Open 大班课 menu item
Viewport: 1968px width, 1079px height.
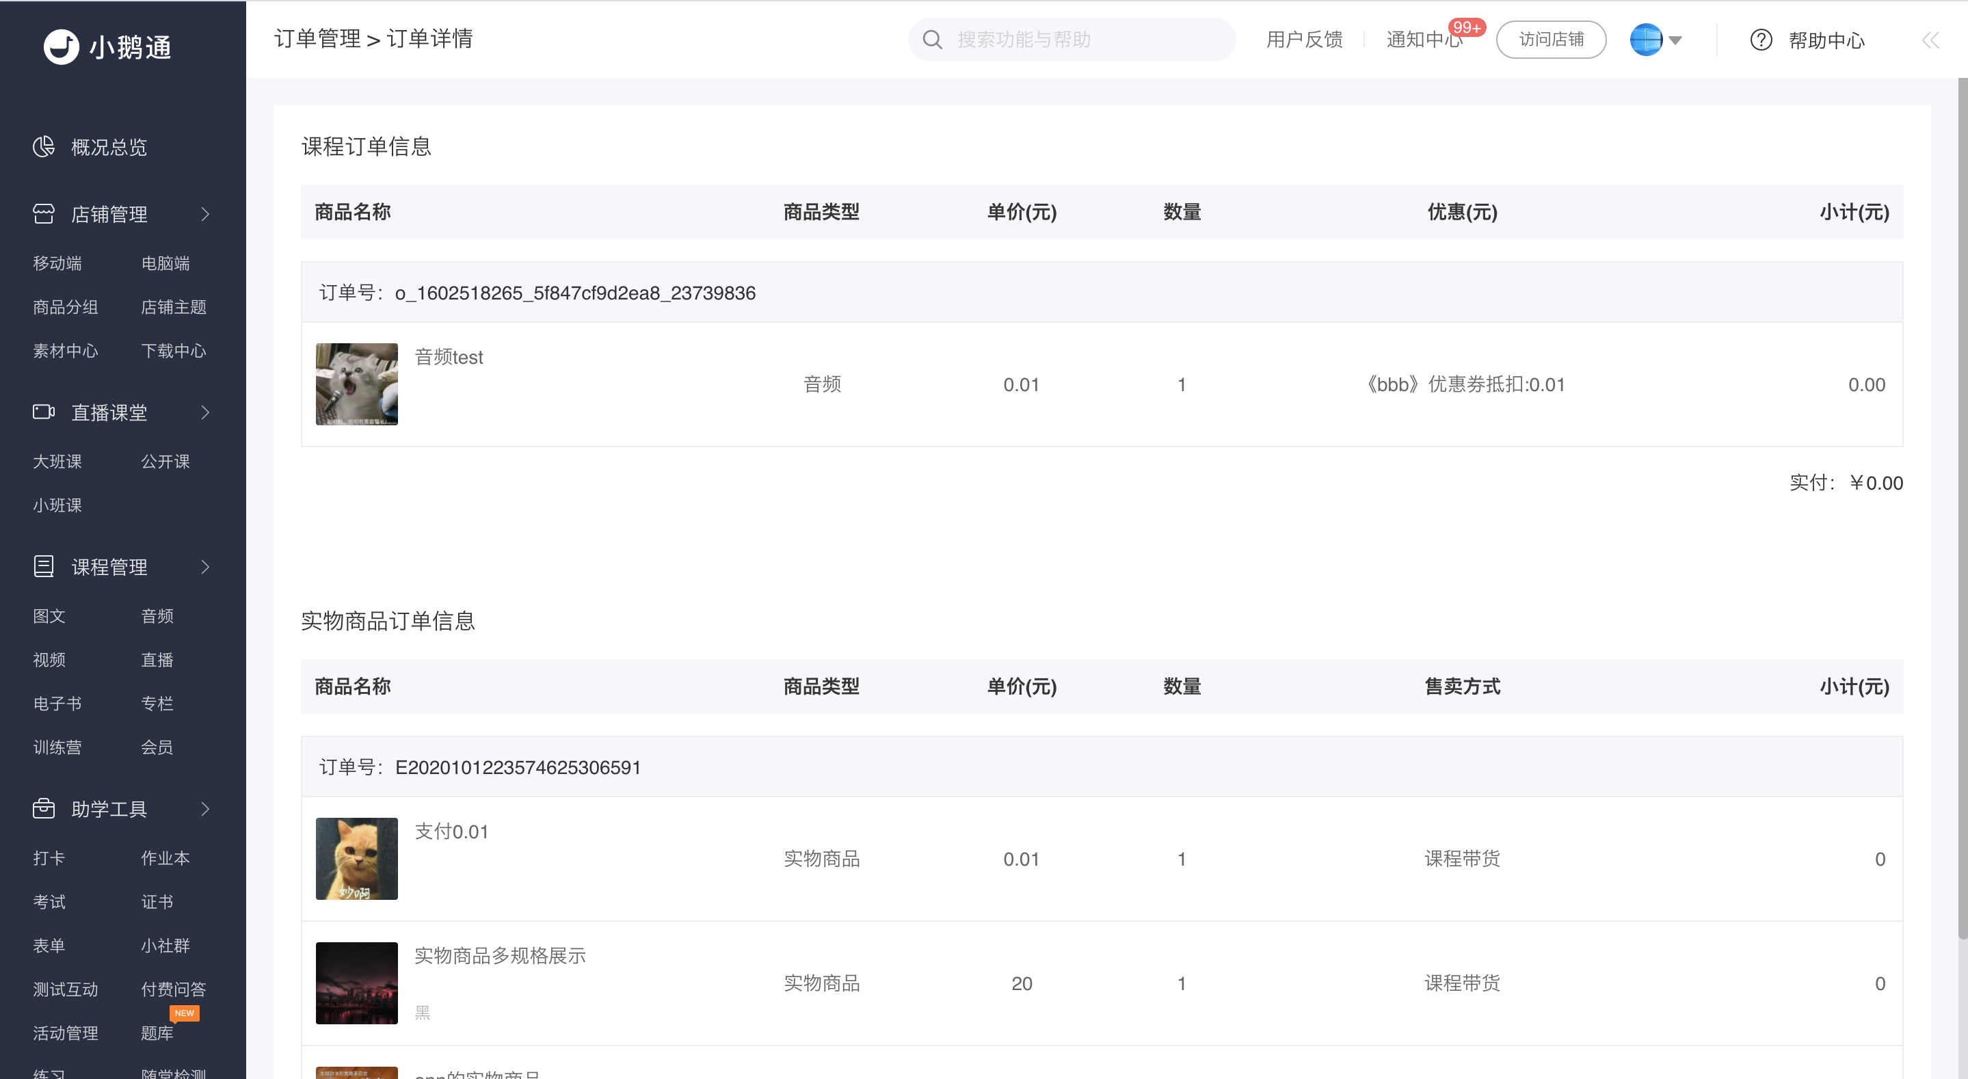coord(57,461)
